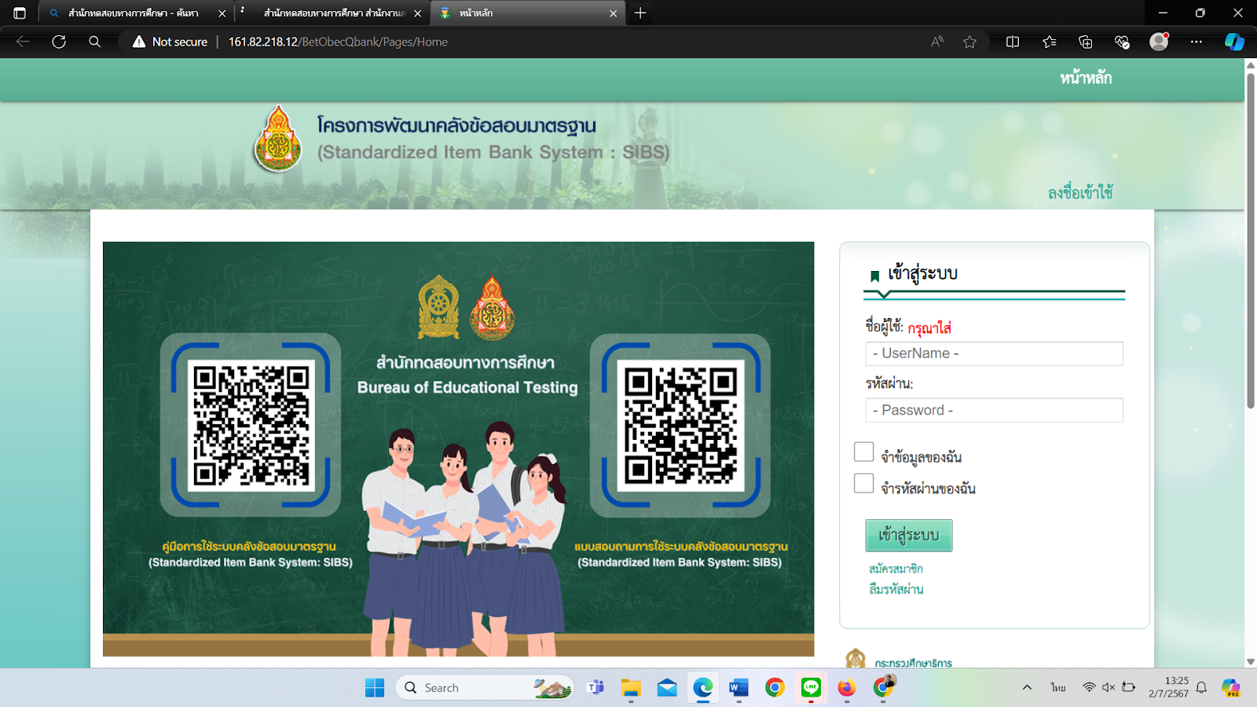Click the right questionnaire QR code
Image resolution: width=1257 pixels, height=707 pixels.
pyautogui.click(x=680, y=425)
